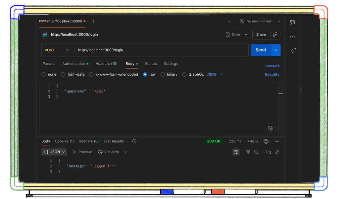Search within the response body

(x=257, y=152)
